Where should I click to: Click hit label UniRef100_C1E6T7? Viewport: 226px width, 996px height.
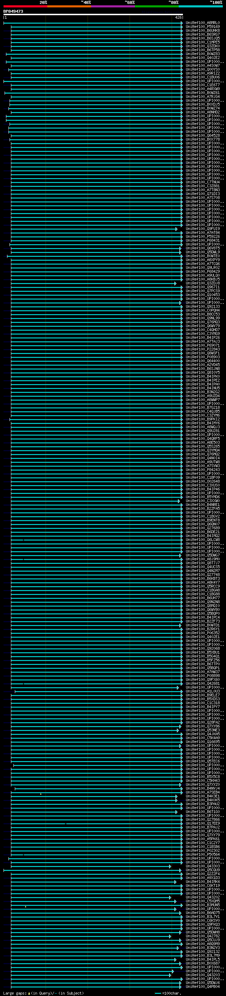pos(202,85)
